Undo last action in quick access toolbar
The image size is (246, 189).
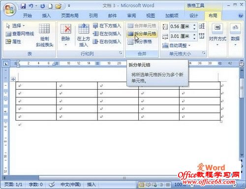click(31, 6)
